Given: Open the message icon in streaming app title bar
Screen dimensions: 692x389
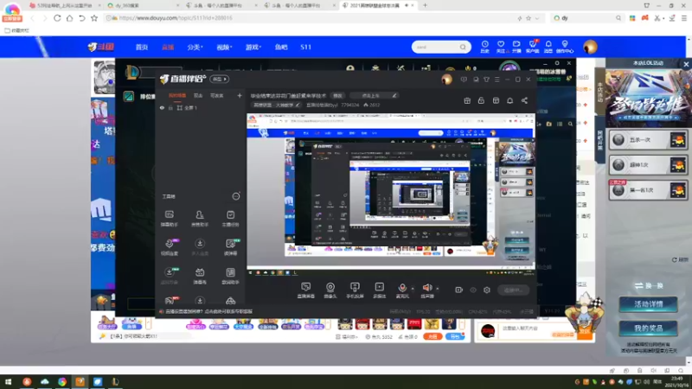Looking at the screenshot, I should coord(464,80).
